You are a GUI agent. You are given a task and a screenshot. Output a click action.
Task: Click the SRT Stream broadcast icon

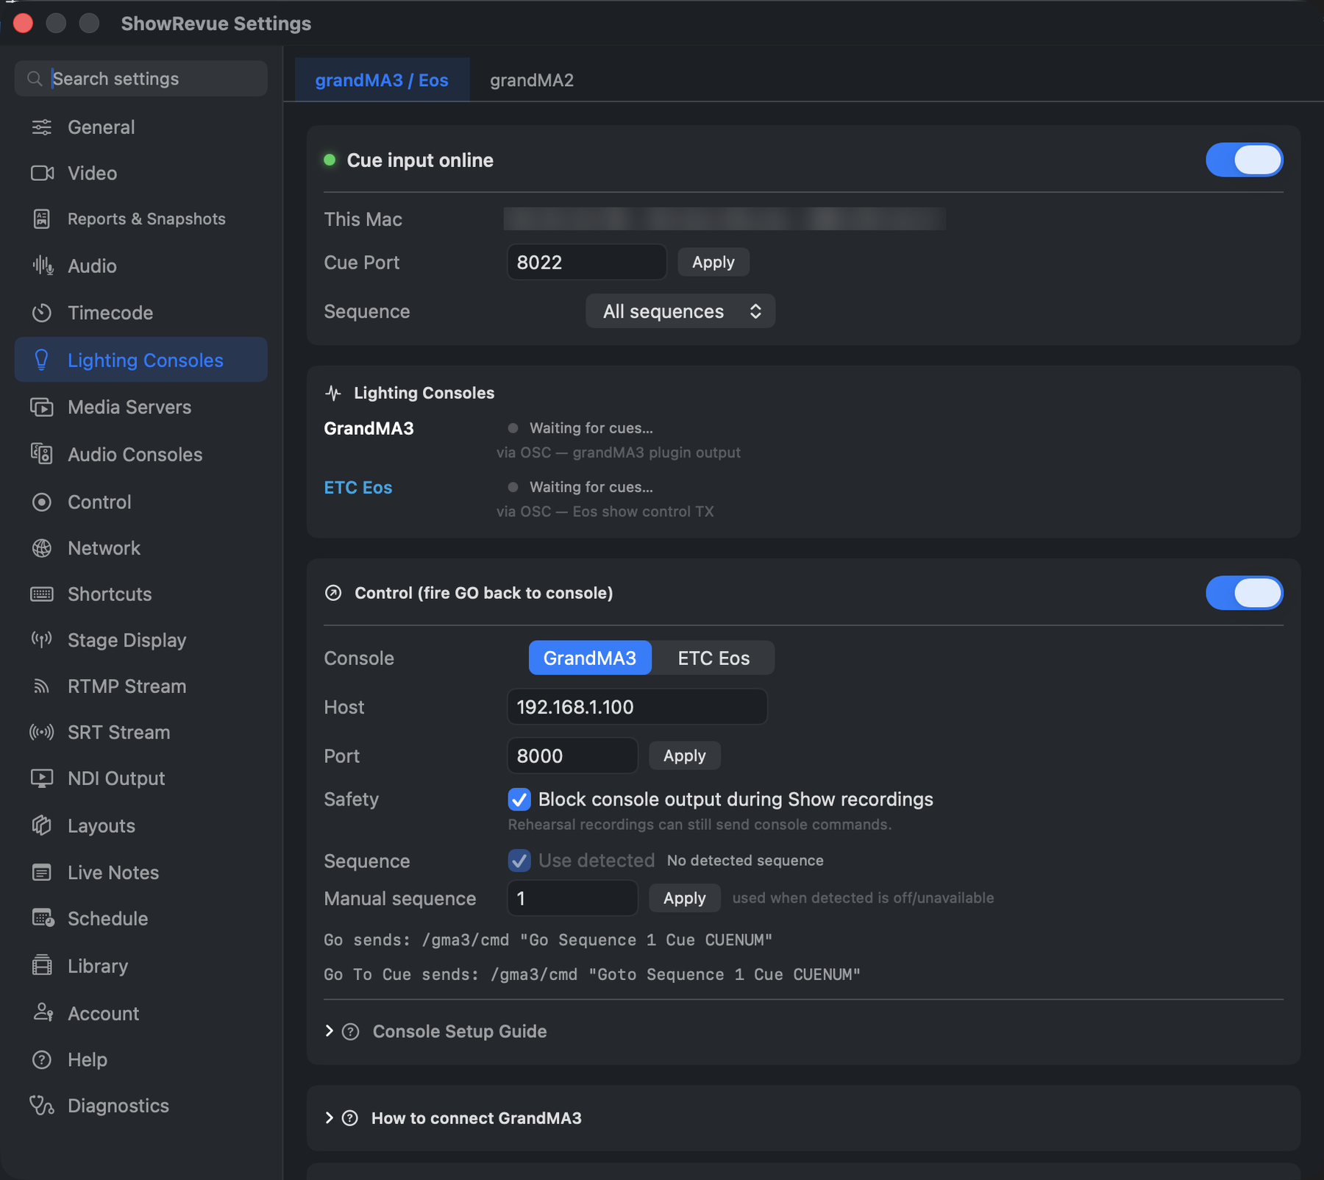pos(42,732)
